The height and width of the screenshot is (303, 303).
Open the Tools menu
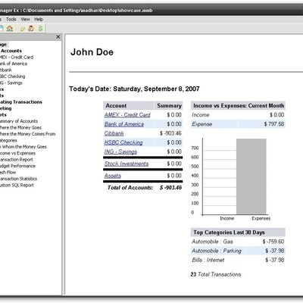[11, 19]
